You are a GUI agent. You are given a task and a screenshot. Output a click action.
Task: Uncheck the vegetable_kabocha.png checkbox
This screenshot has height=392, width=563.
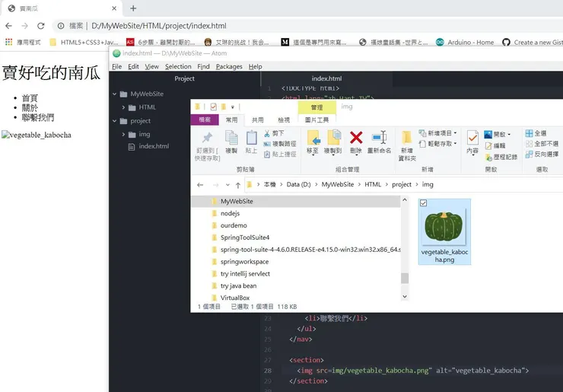(x=423, y=203)
